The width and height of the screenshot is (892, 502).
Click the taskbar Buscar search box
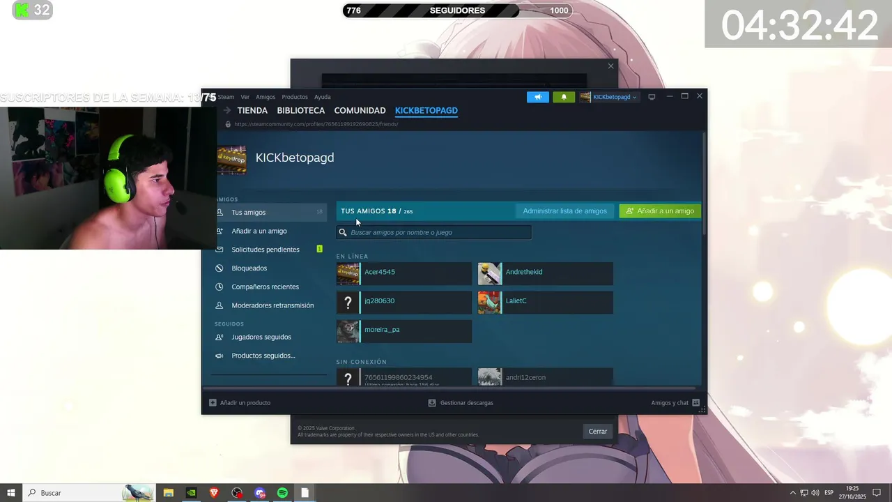click(89, 493)
